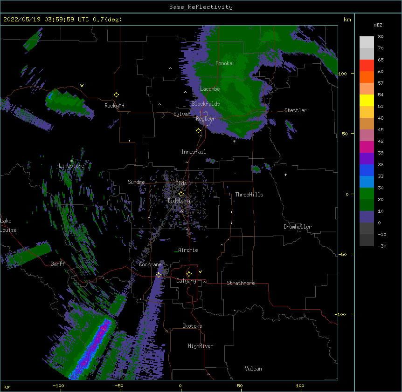Click the Lake Louise label
This screenshot has height=392, width=402.
click(x=8, y=225)
